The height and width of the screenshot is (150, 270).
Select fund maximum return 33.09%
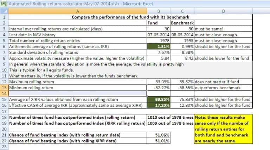tap(159, 82)
